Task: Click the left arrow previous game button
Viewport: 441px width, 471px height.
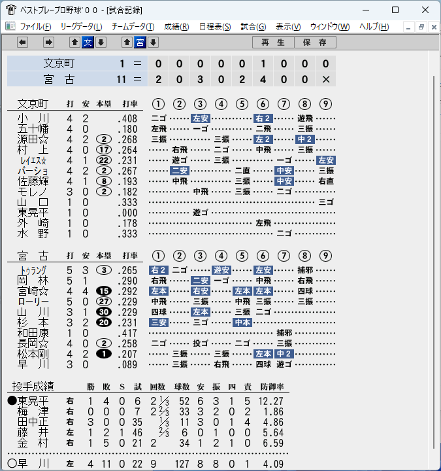Action: [22, 43]
